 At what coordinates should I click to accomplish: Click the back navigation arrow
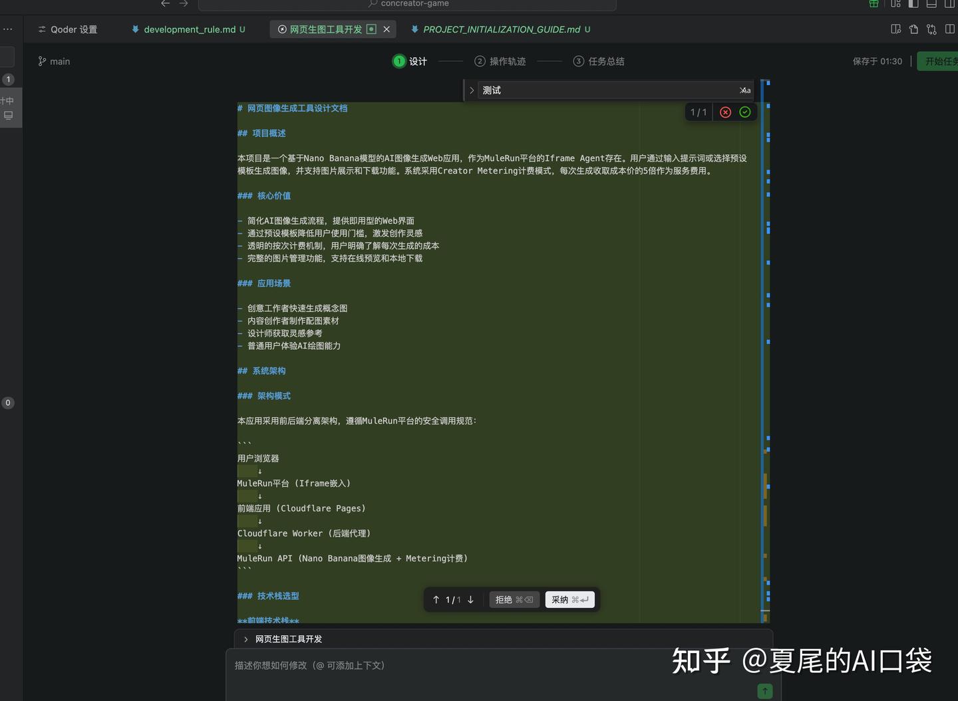[x=165, y=4]
